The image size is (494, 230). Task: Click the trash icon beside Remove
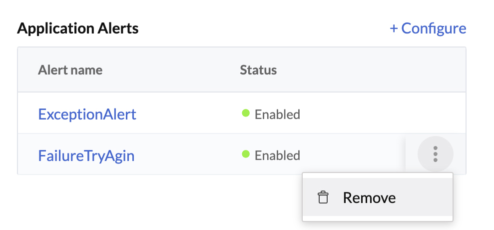[x=323, y=197]
